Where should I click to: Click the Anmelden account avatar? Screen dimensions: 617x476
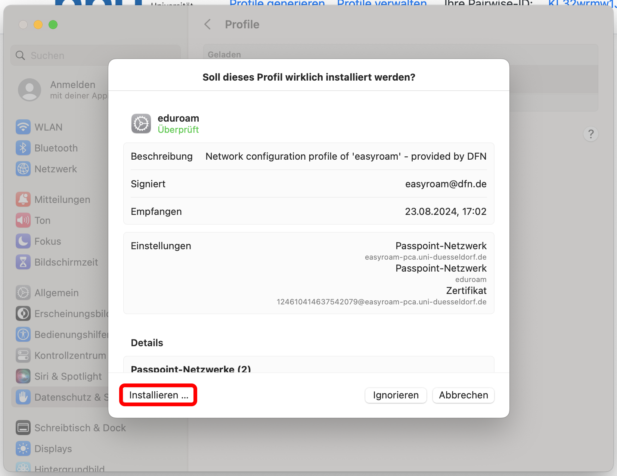point(30,90)
